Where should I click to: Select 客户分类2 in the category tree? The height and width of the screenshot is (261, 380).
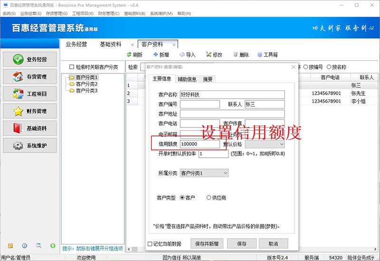click(86, 84)
